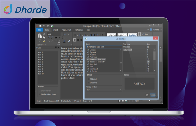The height and width of the screenshot is (126, 196).
Task: Enable the Strikeout effect checkbox
Action: tap(89, 79)
